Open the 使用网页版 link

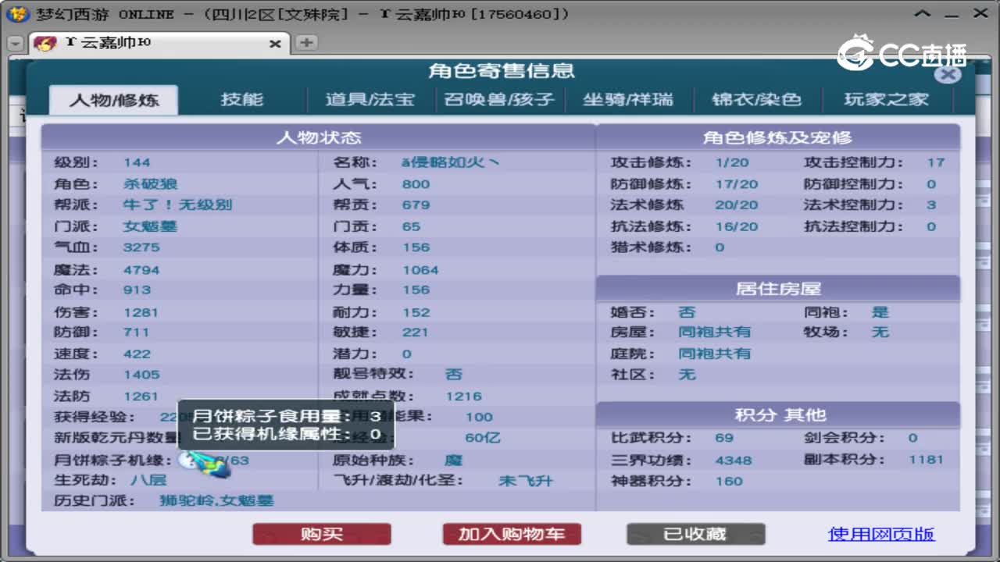(881, 534)
